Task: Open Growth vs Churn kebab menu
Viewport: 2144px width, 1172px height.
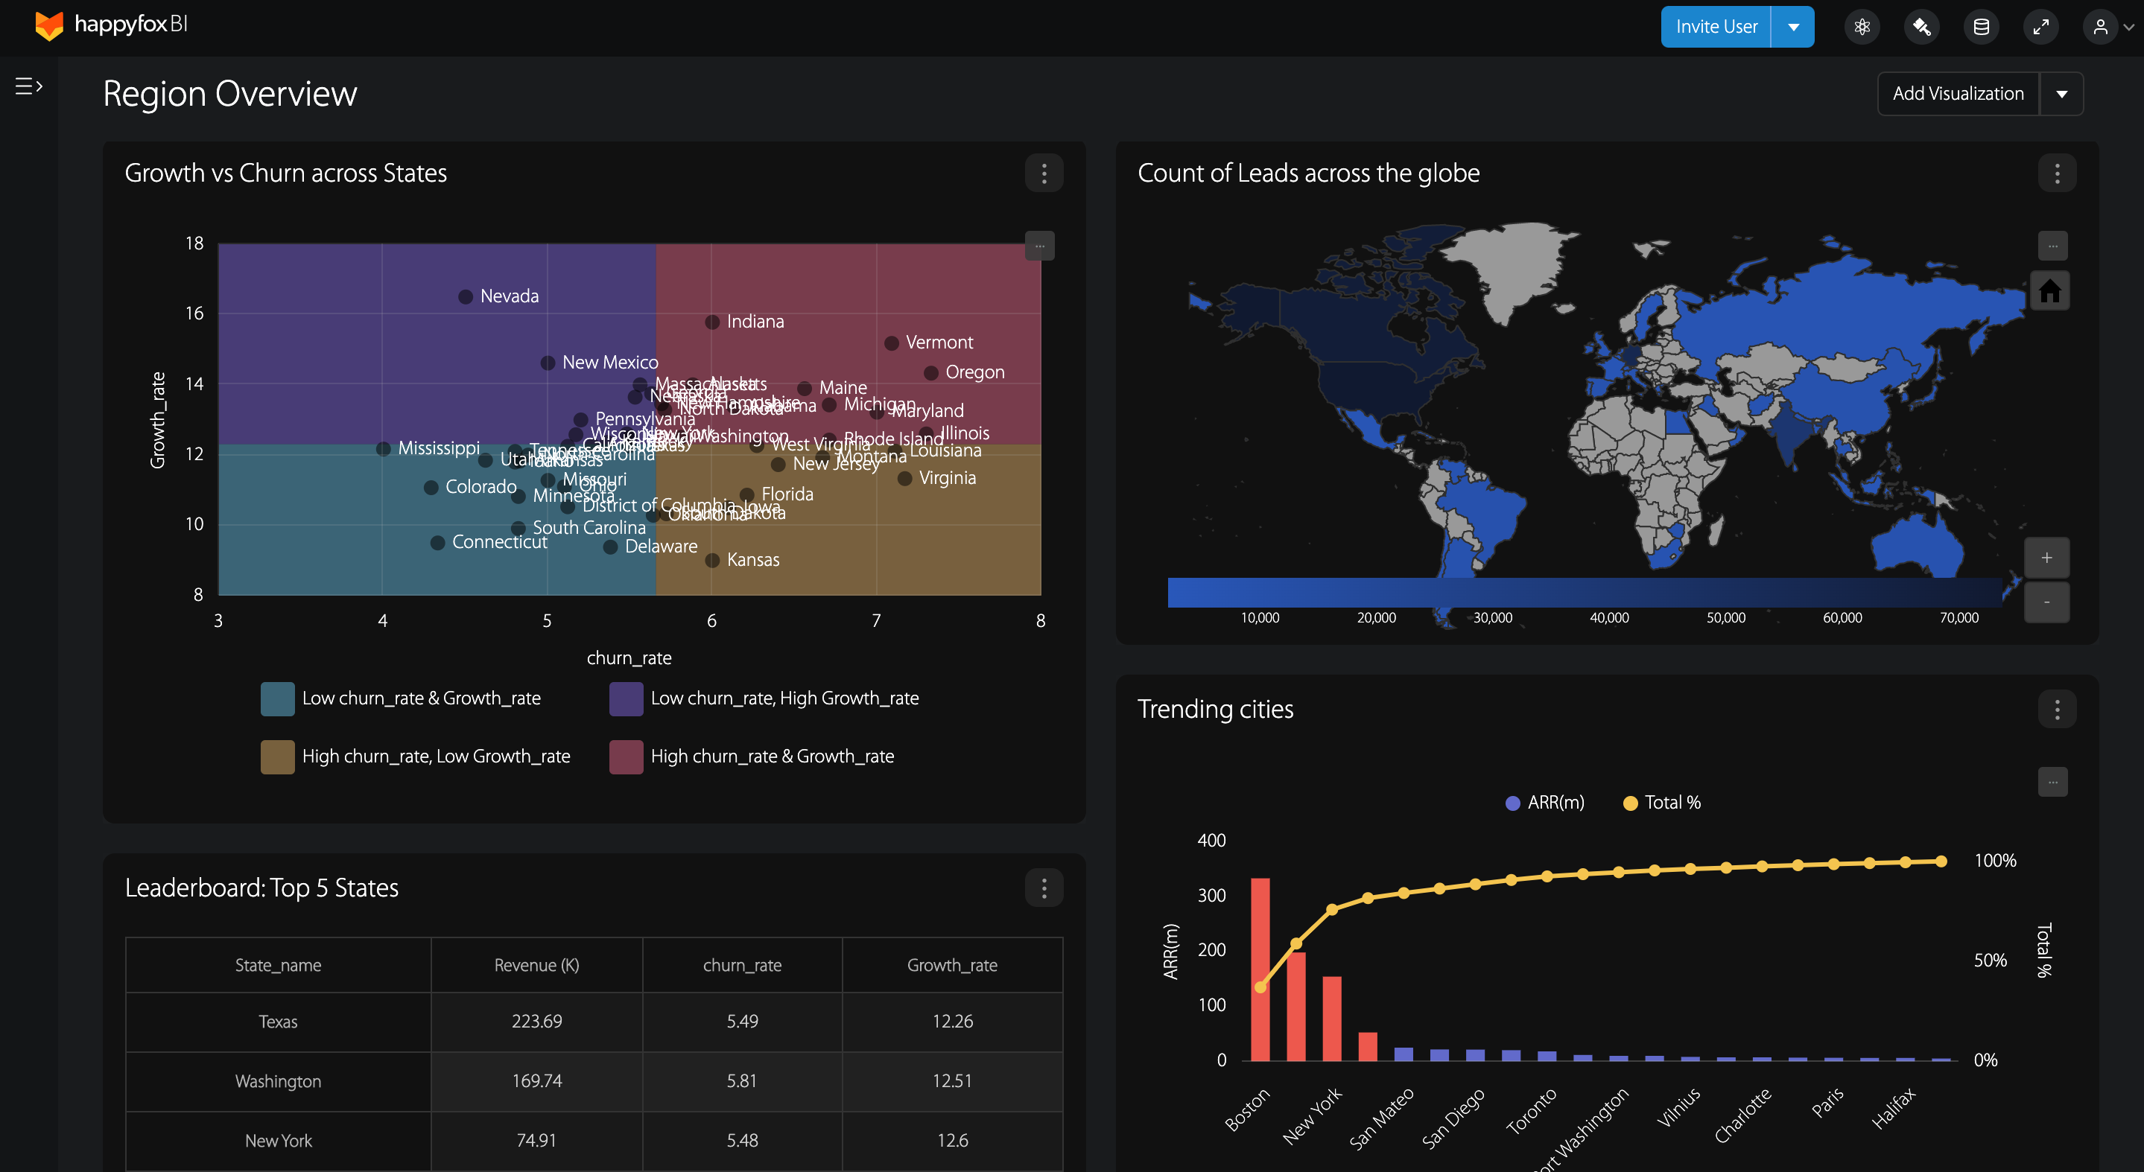Action: (x=1044, y=173)
